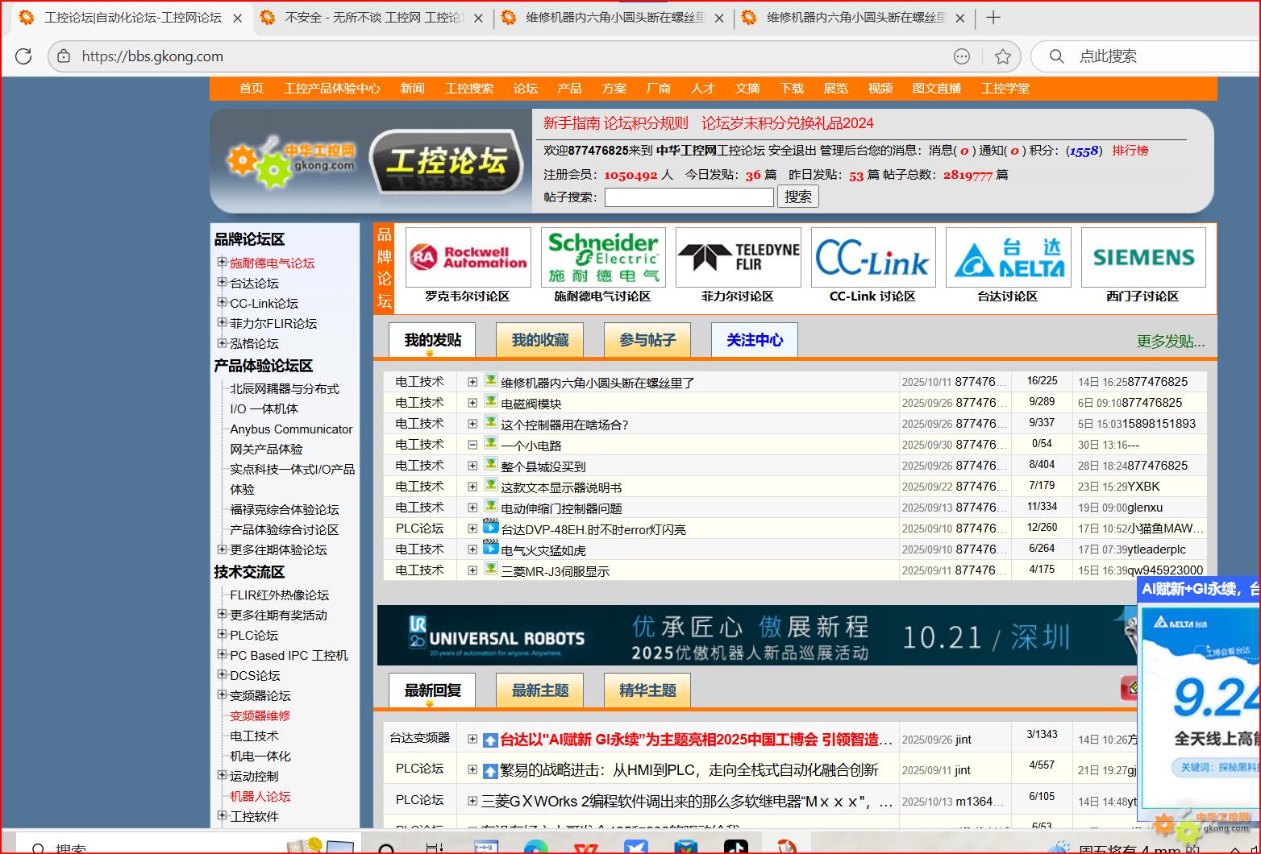Open the Siemens forum logo

tap(1142, 258)
